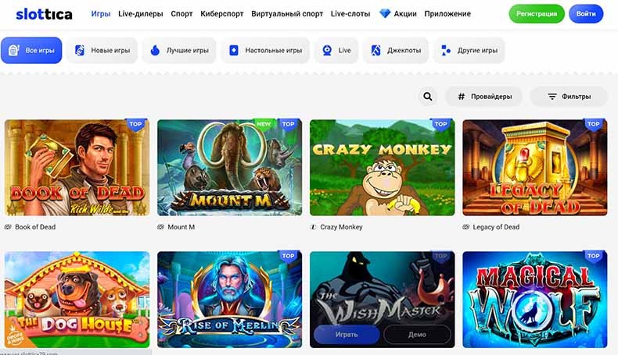
Task: Click the TOP badge on Crazy Monkey
Action: pos(441,124)
